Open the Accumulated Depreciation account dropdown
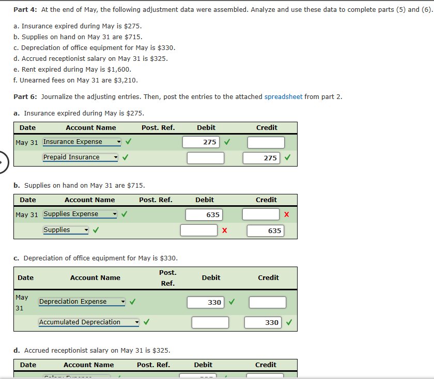 138,322
